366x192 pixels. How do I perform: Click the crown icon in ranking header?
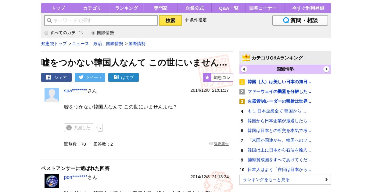246,58
